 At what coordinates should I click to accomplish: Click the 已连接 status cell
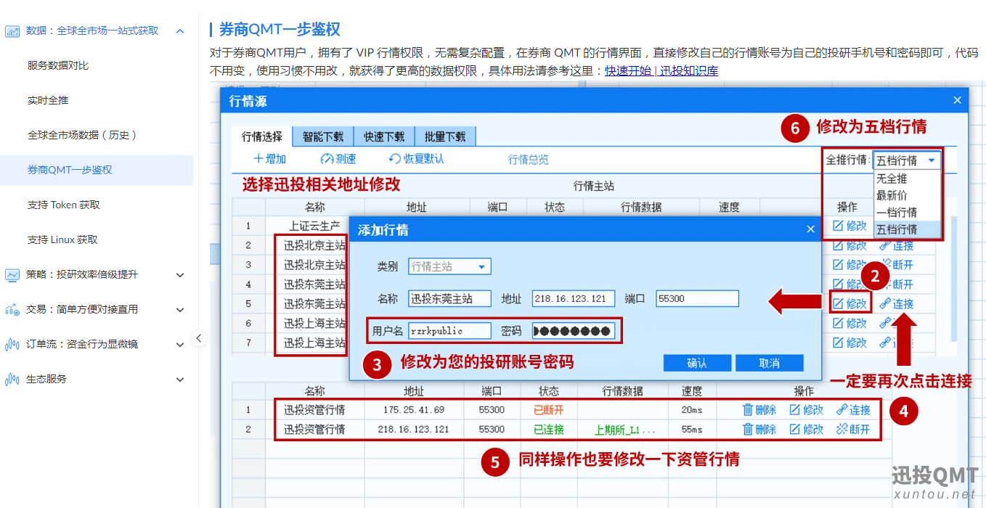(x=548, y=430)
